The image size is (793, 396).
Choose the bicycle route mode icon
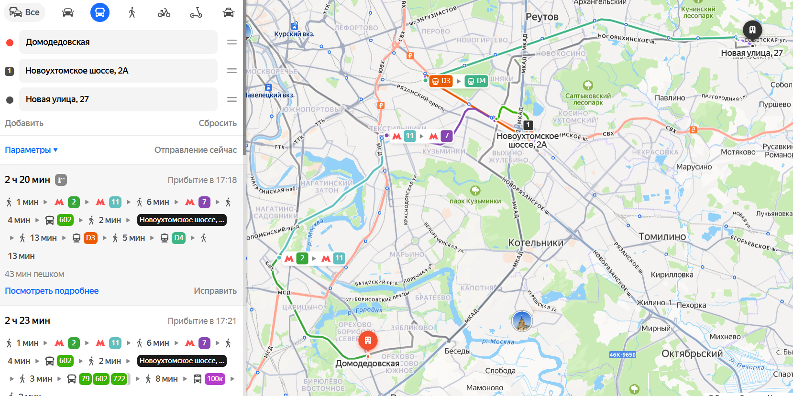(164, 12)
